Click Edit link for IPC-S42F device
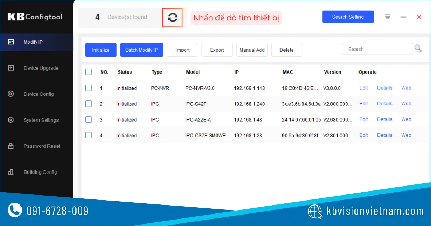Viewport: 431px width, 226px height. [x=363, y=104]
